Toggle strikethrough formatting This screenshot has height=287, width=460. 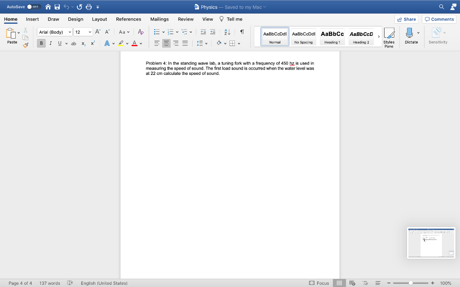coord(74,43)
